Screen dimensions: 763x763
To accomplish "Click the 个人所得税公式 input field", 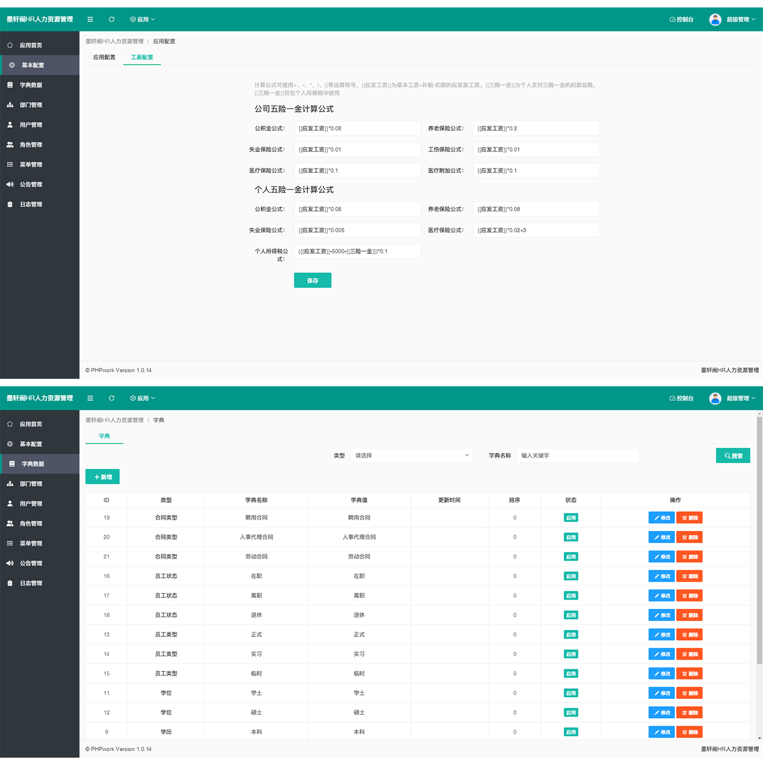I will point(357,252).
